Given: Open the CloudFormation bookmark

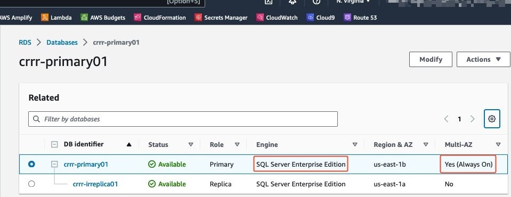Looking at the screenshot, I should tap(160, 18).
